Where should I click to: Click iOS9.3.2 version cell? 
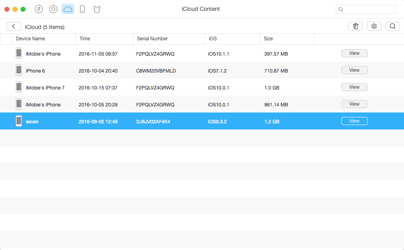[217, 122]
